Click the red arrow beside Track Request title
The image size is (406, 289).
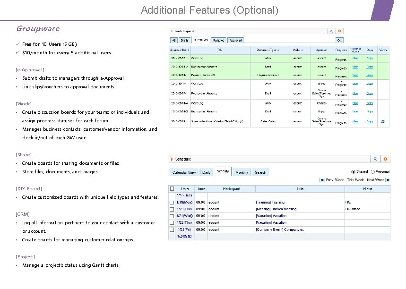pyautogui.click(x=172, y=31)
